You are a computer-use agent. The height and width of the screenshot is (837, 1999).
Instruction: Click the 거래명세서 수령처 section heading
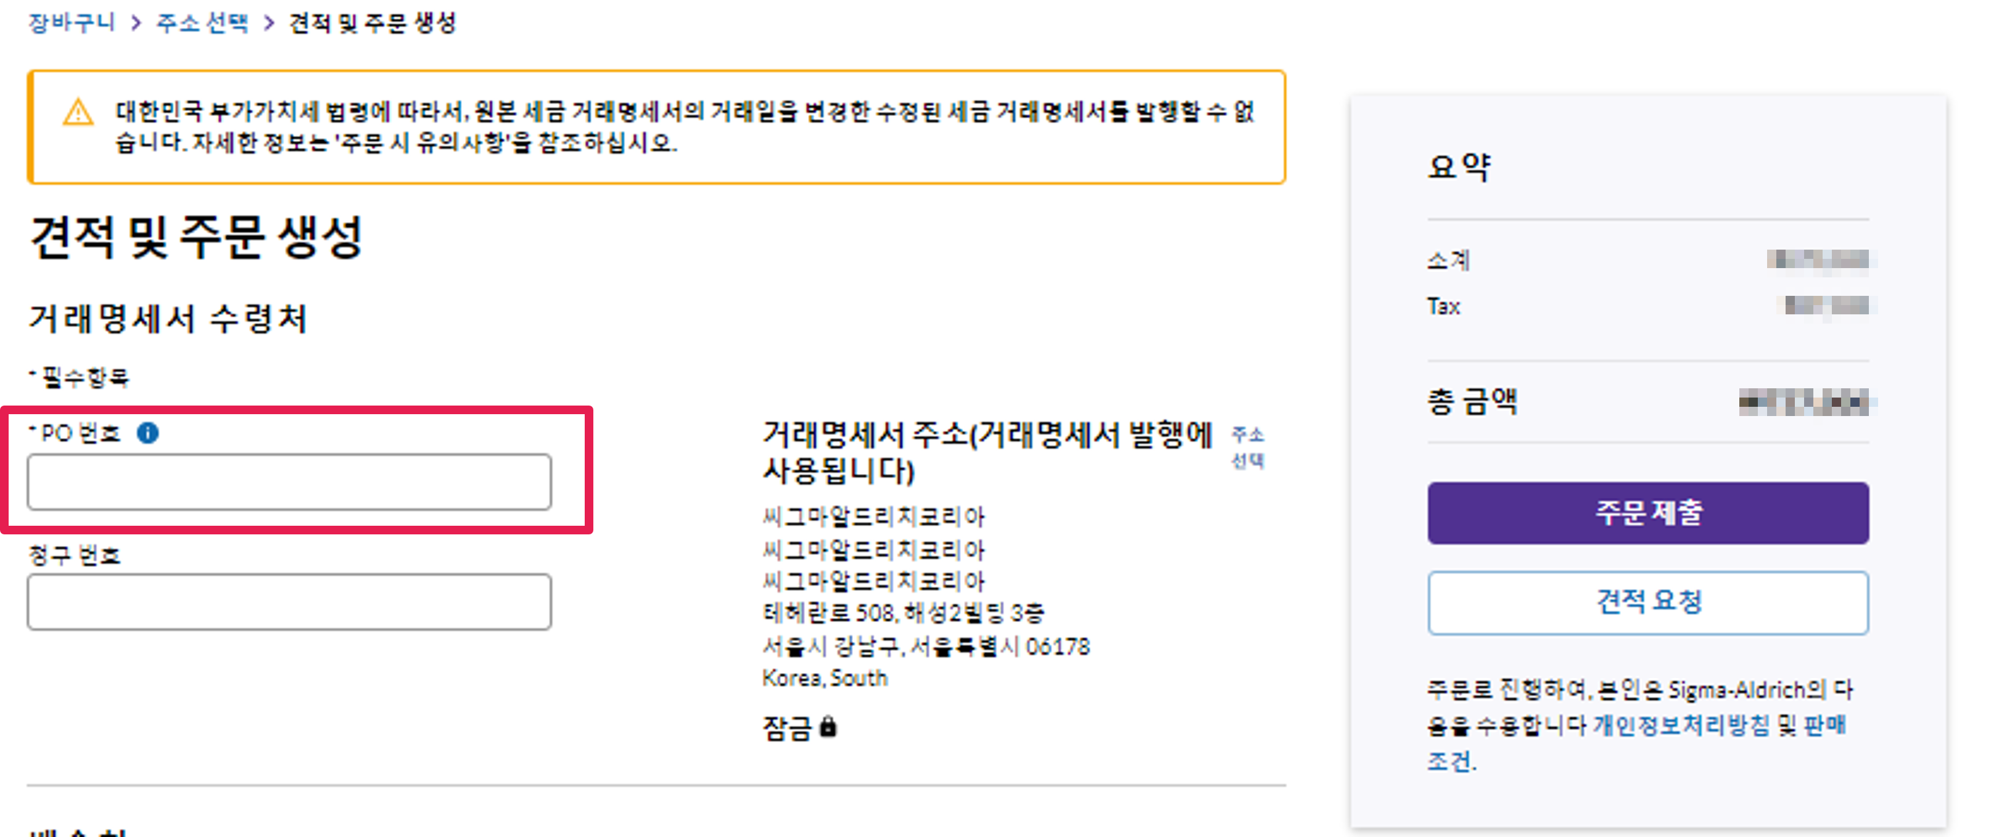pyautogui.click(x=168, y=319)
